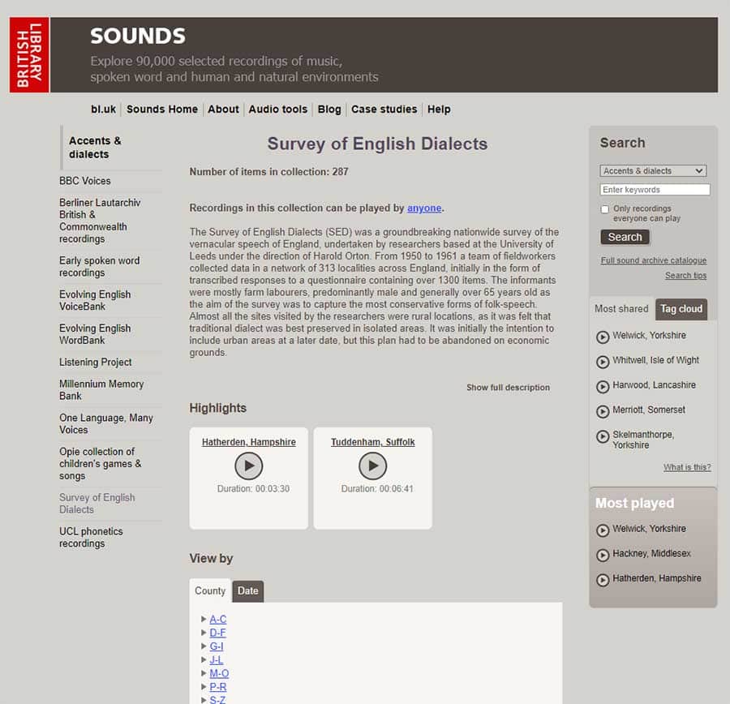Visit bl.uk navigation link
This screenshot has height=704, width=730.
click(103, 109)
